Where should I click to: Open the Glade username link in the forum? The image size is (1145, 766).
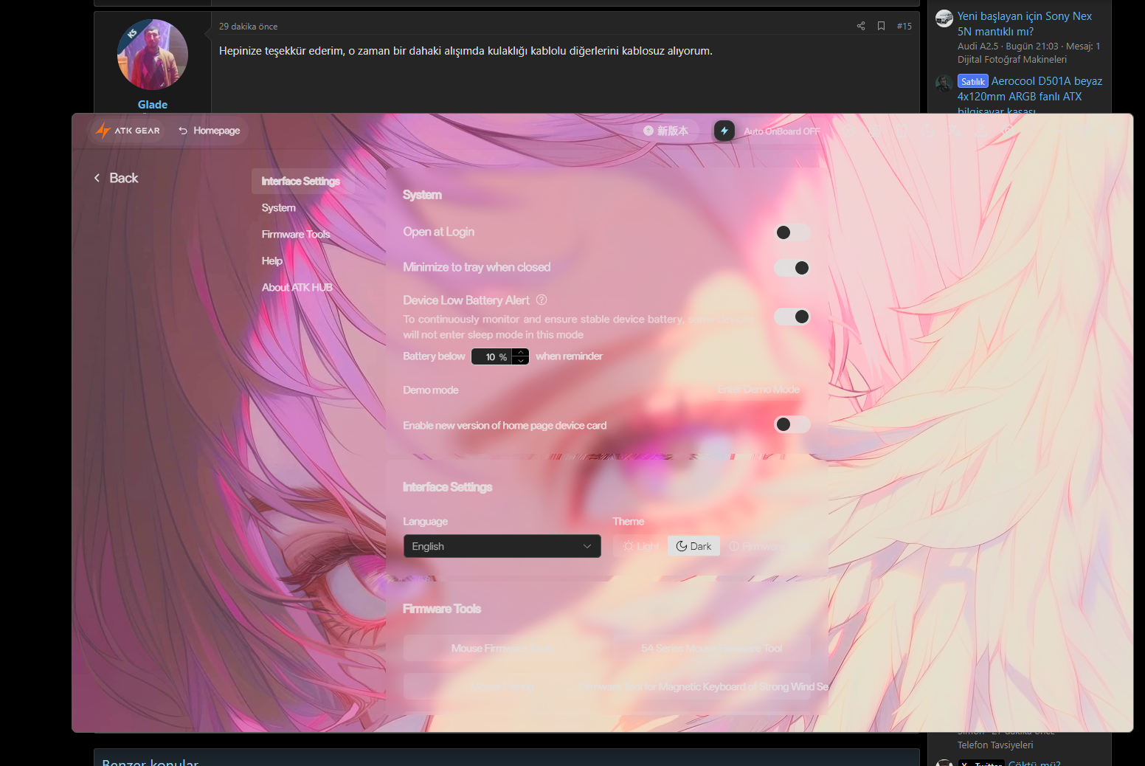153,105
